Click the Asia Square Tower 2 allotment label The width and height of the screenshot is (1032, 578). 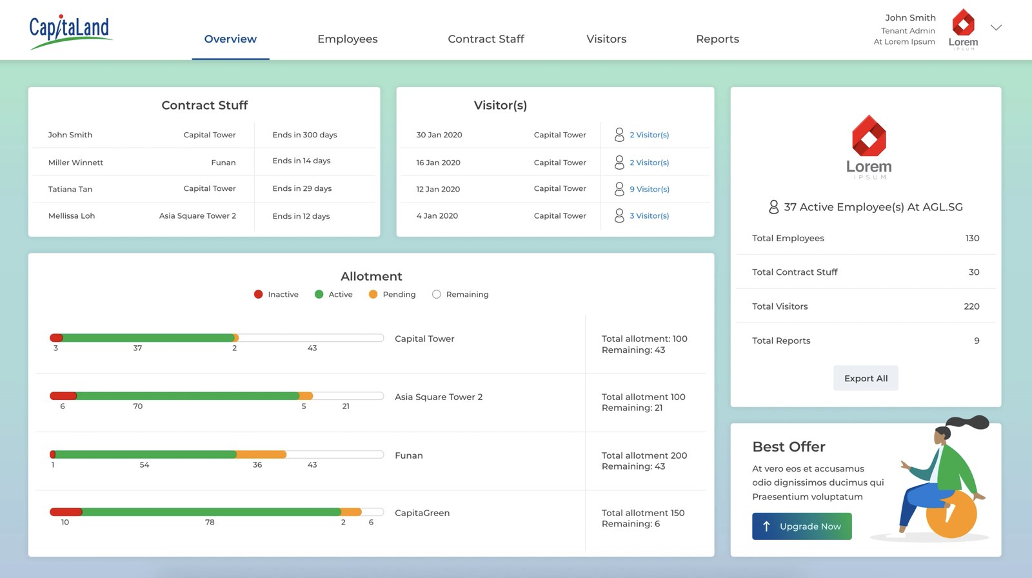click(x=439, y=397)
